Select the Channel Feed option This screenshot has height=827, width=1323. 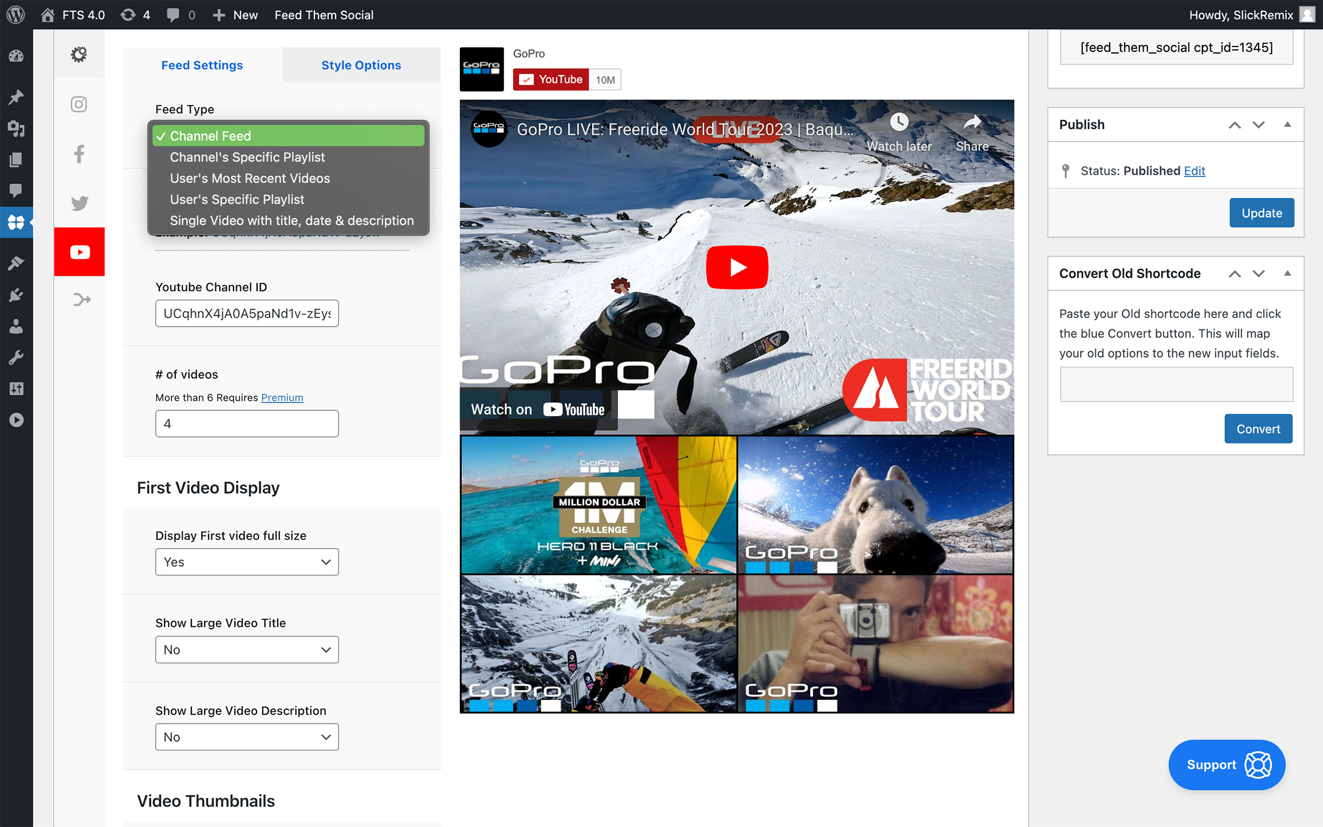point(288,135)
